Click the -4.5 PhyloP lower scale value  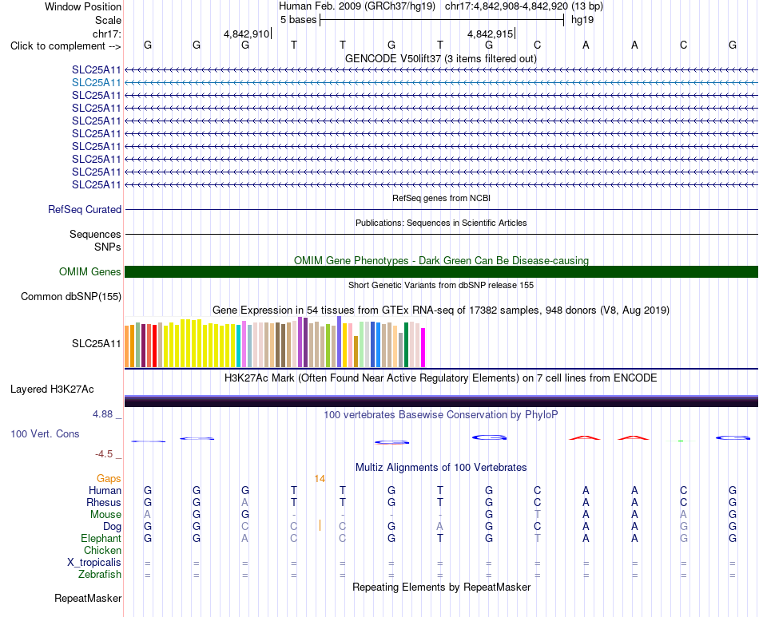104,454
